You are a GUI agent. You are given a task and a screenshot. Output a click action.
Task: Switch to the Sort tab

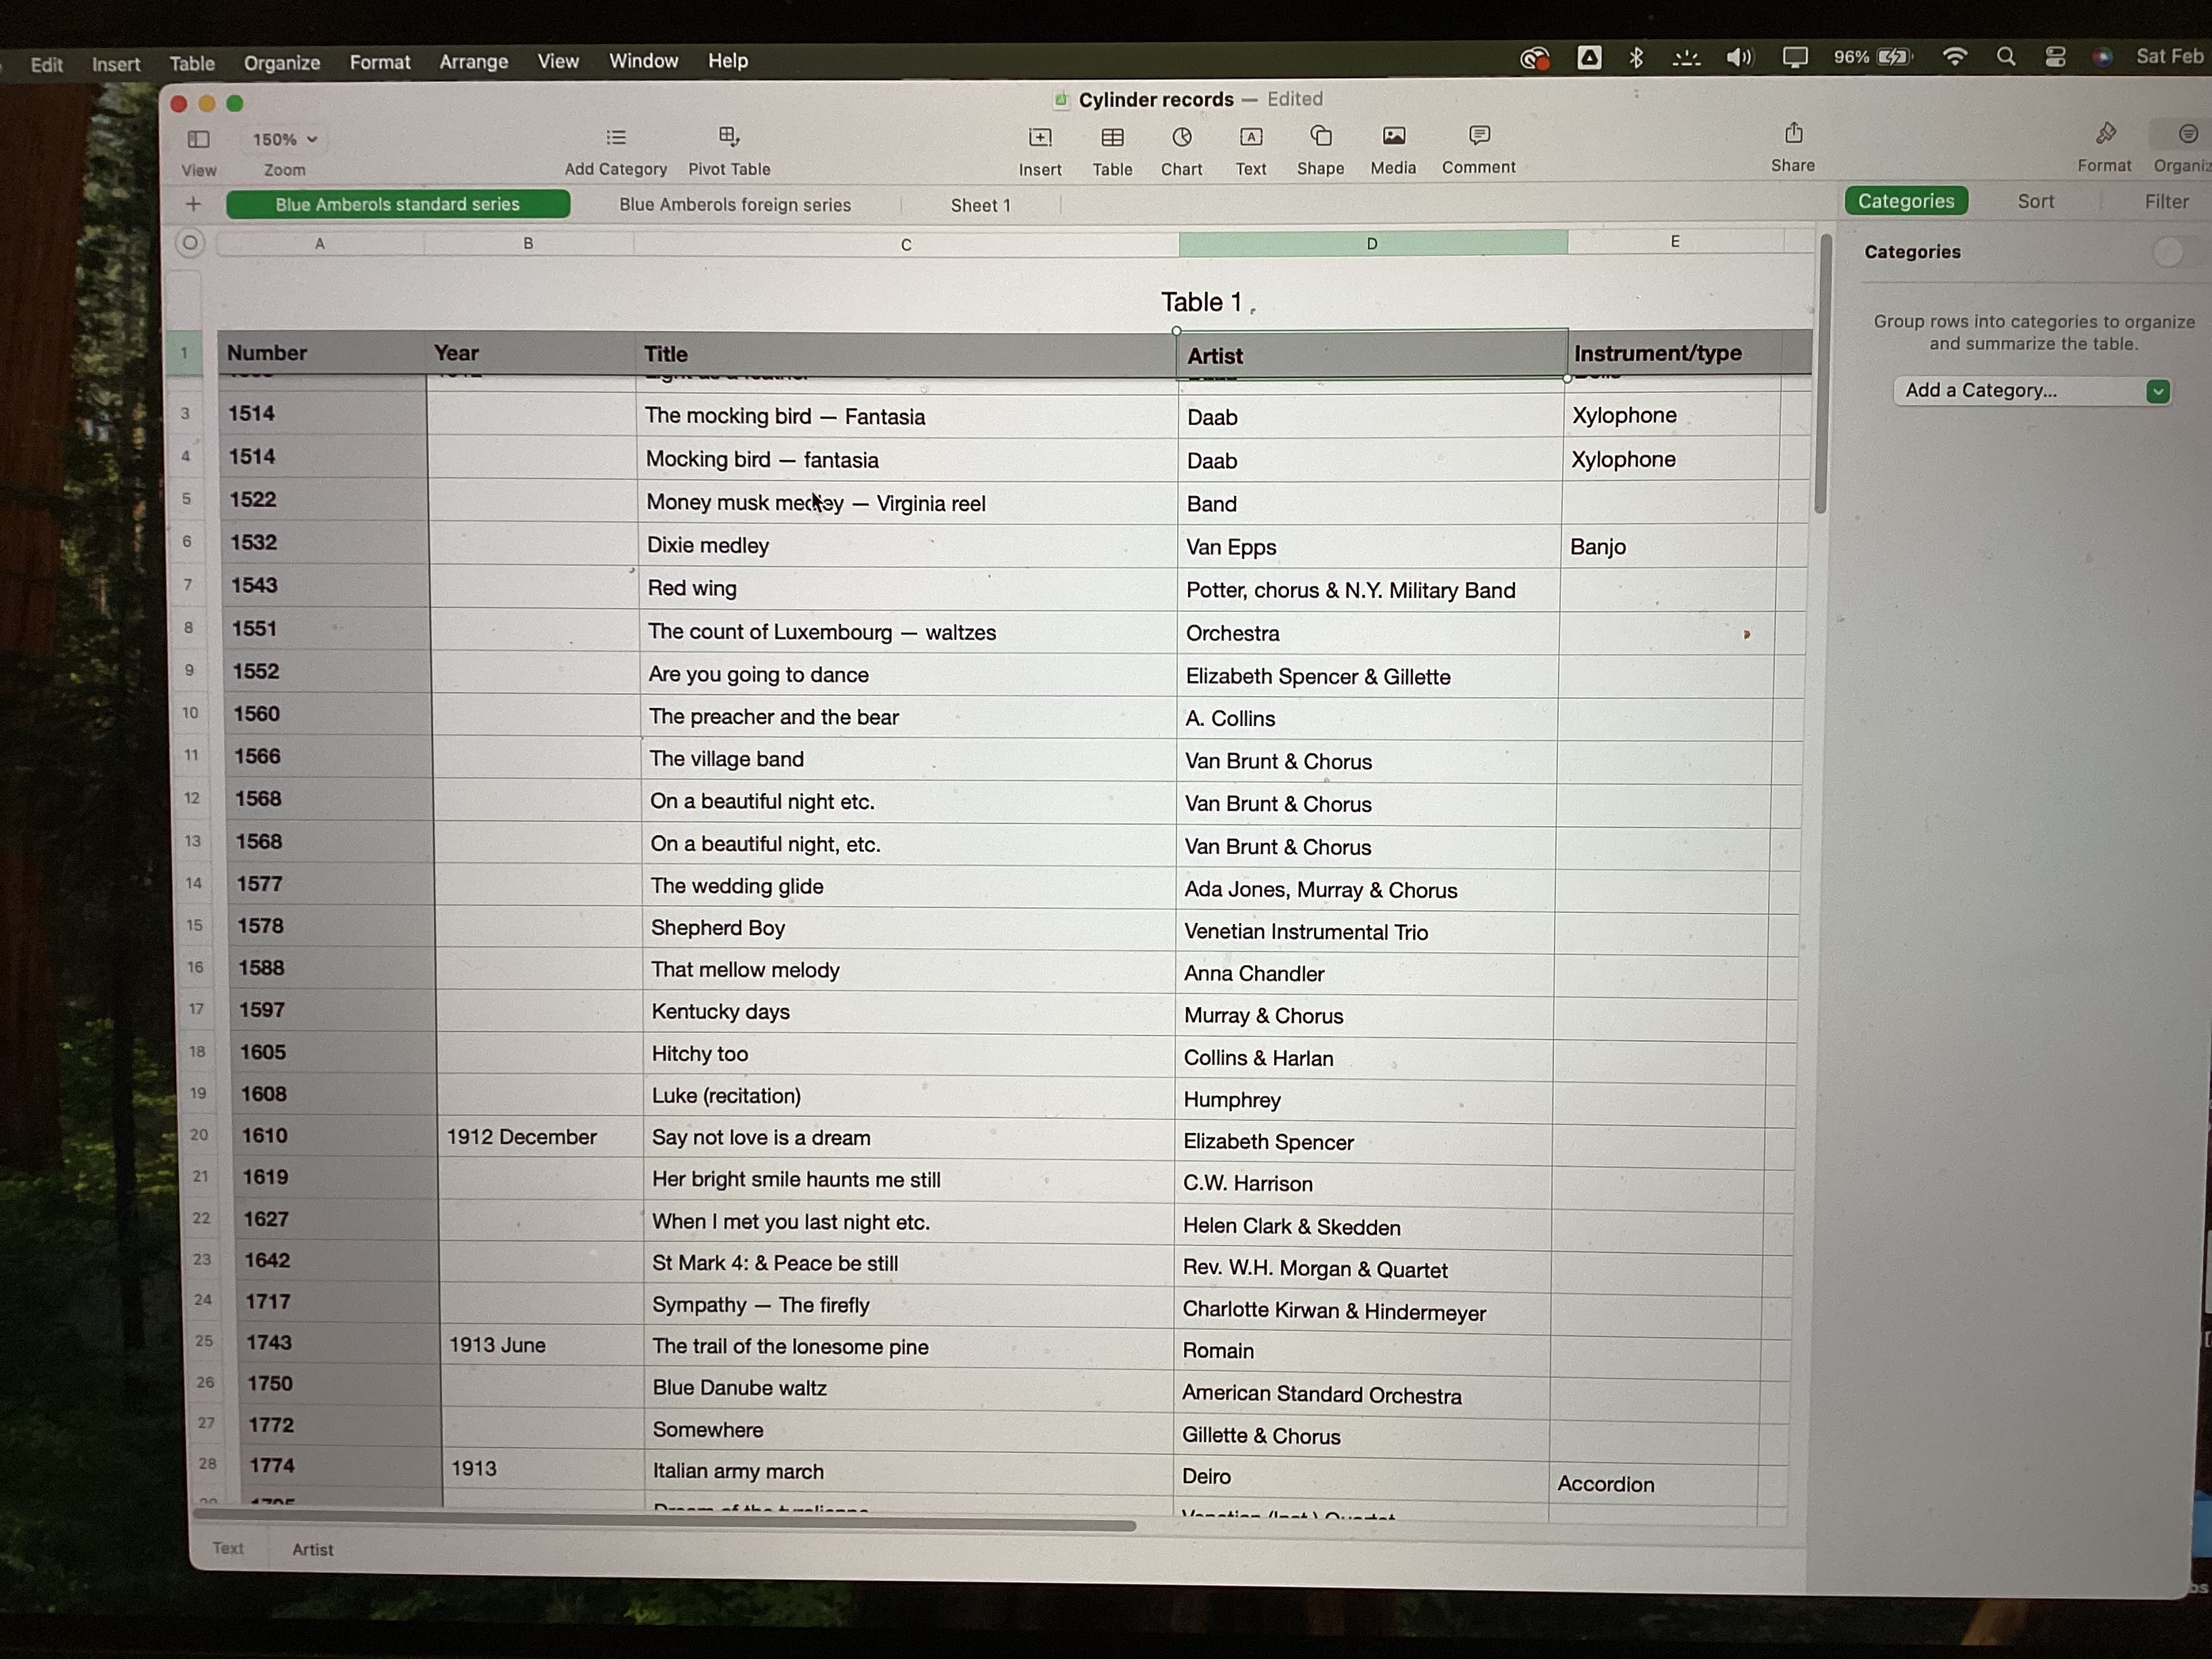point(2035,202)
